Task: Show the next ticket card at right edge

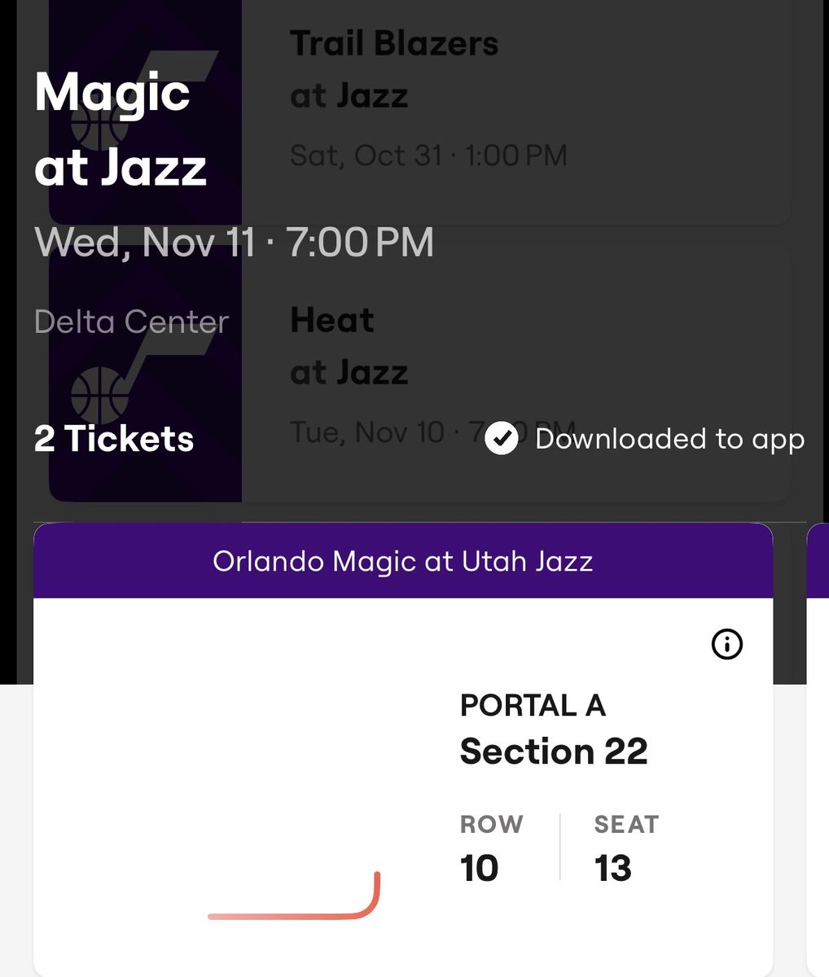Action: [818, 749]
